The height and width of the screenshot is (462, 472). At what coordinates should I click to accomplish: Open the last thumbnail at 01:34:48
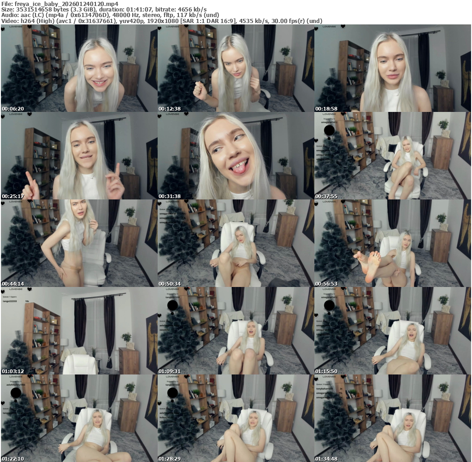(x=392, y=418)
